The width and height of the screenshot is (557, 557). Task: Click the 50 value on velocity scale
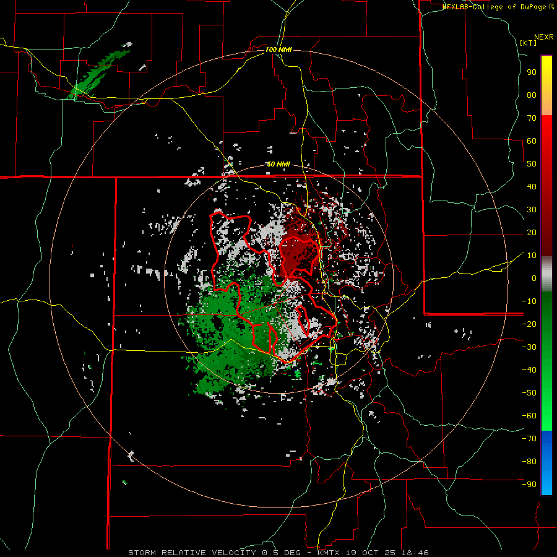tap(532, 164)
